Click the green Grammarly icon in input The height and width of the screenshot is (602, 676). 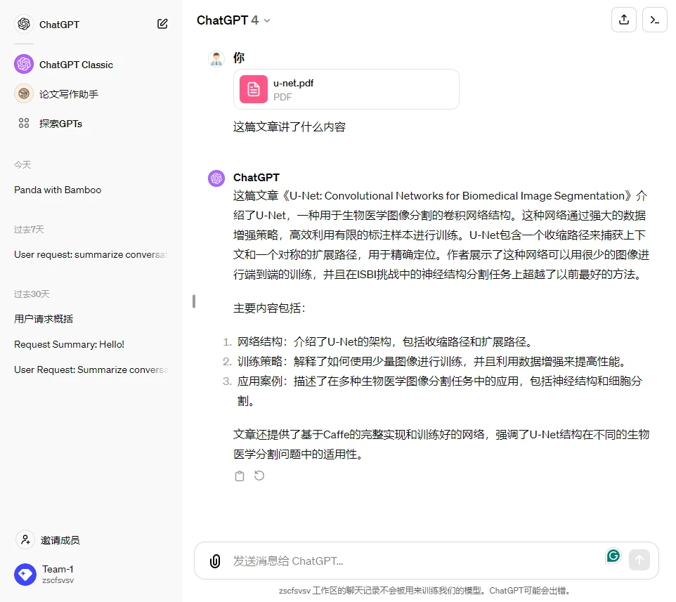click(x=613, y=556)
